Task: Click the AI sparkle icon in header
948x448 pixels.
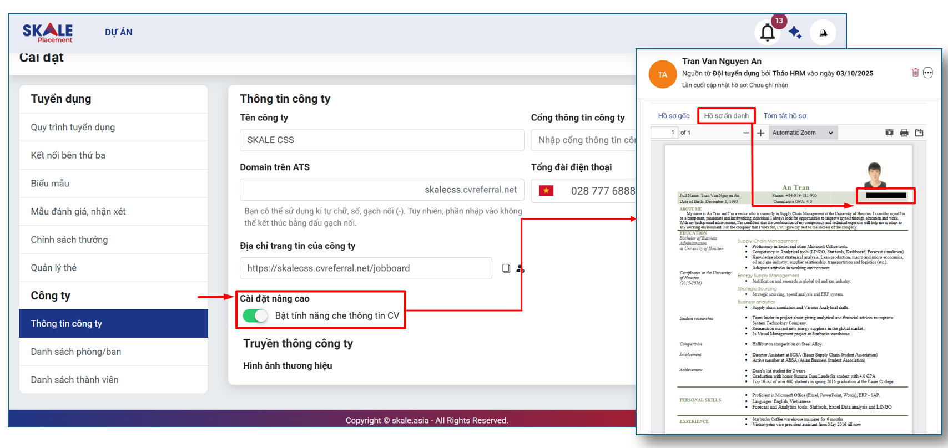Action: point(795,33)
